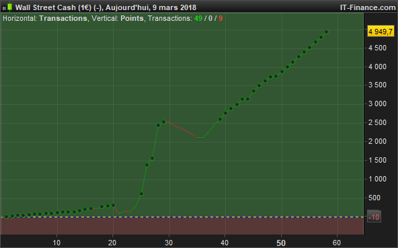Click the equity curve point at transaction 20
Image resolution: width=398 pixels, height=248 pixels.
pyautogui.click(x=114, y=206)
